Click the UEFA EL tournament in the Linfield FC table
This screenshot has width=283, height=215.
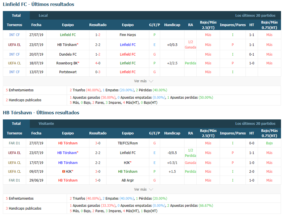pyautogui.click(x=14, y=45)
